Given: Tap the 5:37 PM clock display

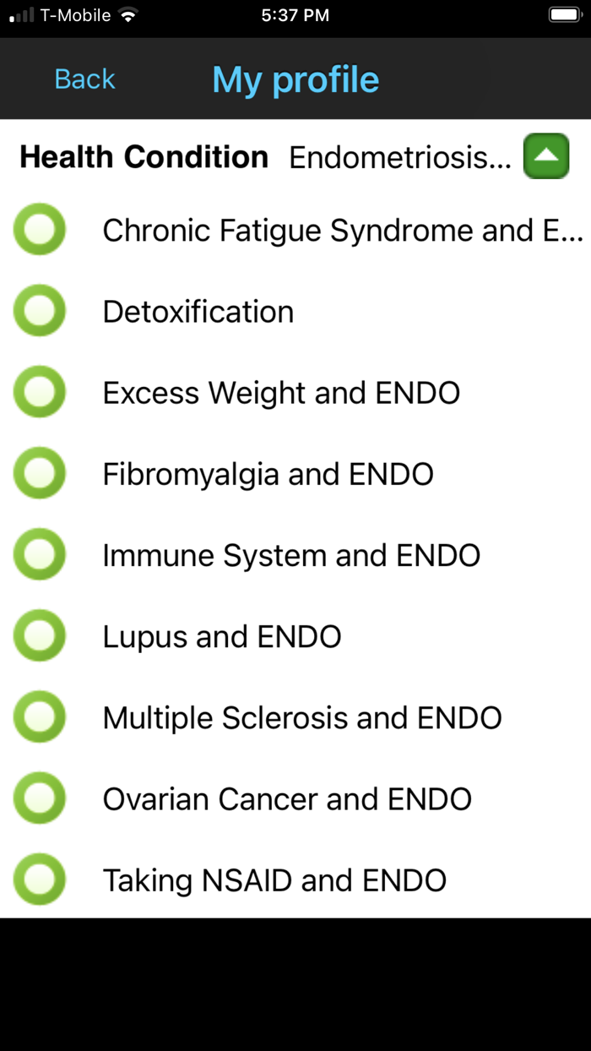Looking at the screenshot, I should point(295,14).
